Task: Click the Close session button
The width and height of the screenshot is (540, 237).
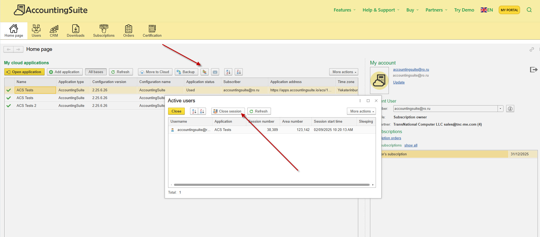Action: [x=228, y=111]
